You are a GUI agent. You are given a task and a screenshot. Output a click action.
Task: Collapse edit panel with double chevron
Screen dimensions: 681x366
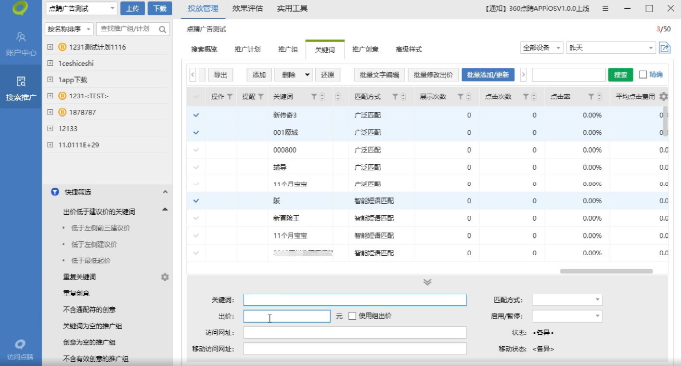[x=427, y=282]
